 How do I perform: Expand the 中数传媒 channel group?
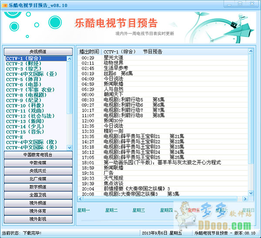(38, 163)
